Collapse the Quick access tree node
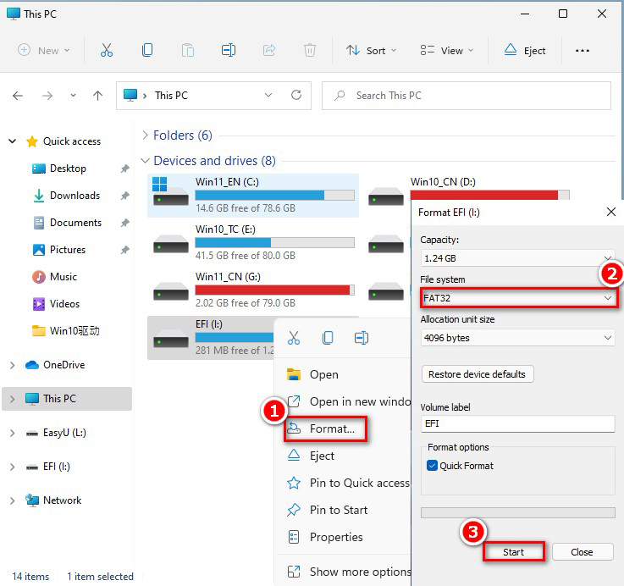The width and height of the screenshot is (624, 586). click(13, 141)
